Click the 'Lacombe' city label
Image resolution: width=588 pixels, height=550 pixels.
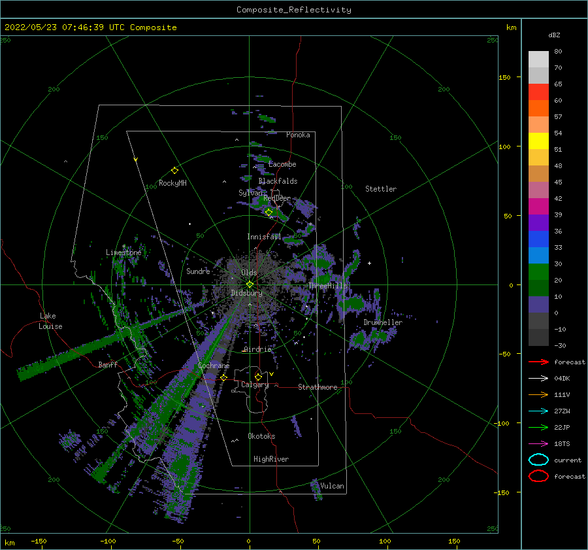[x=282, y=164]
